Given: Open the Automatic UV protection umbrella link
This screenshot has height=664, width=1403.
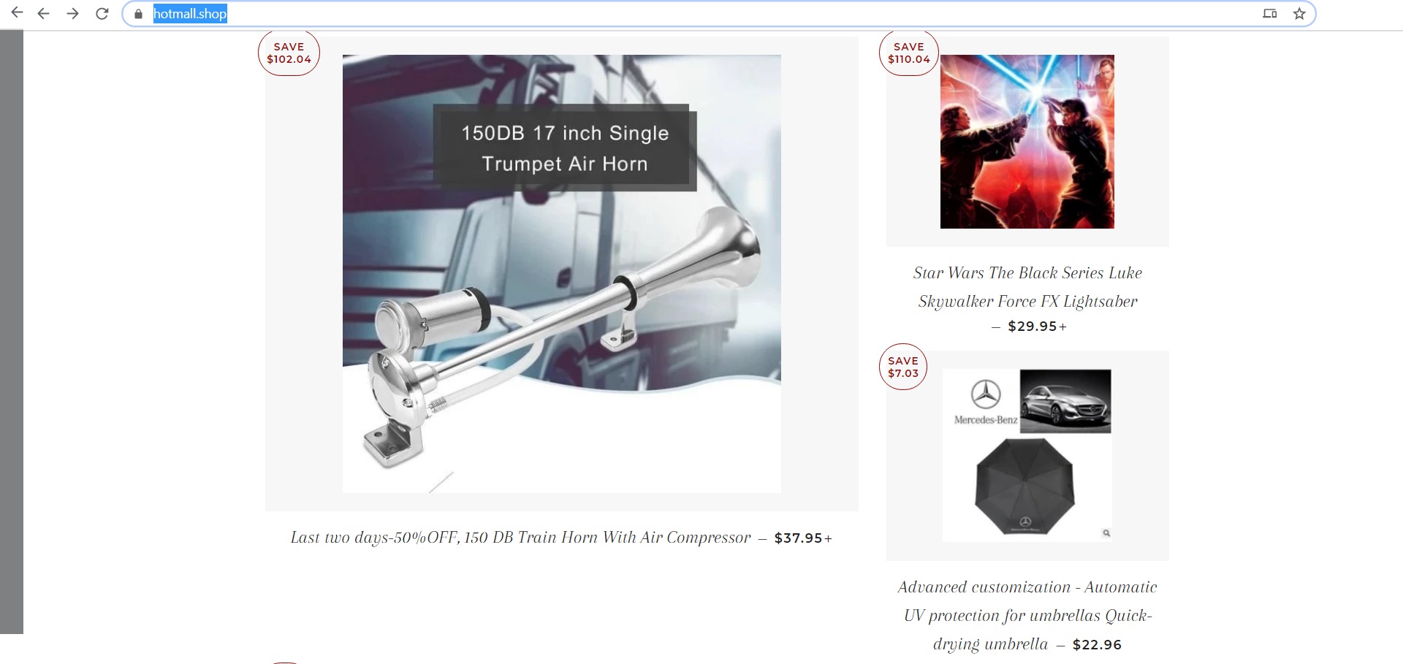Looking at the screenshot, I should [x=1027, y=615].
